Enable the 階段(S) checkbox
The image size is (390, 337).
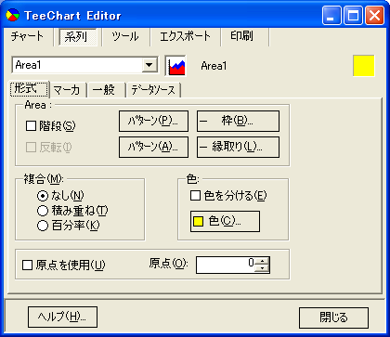51,125
